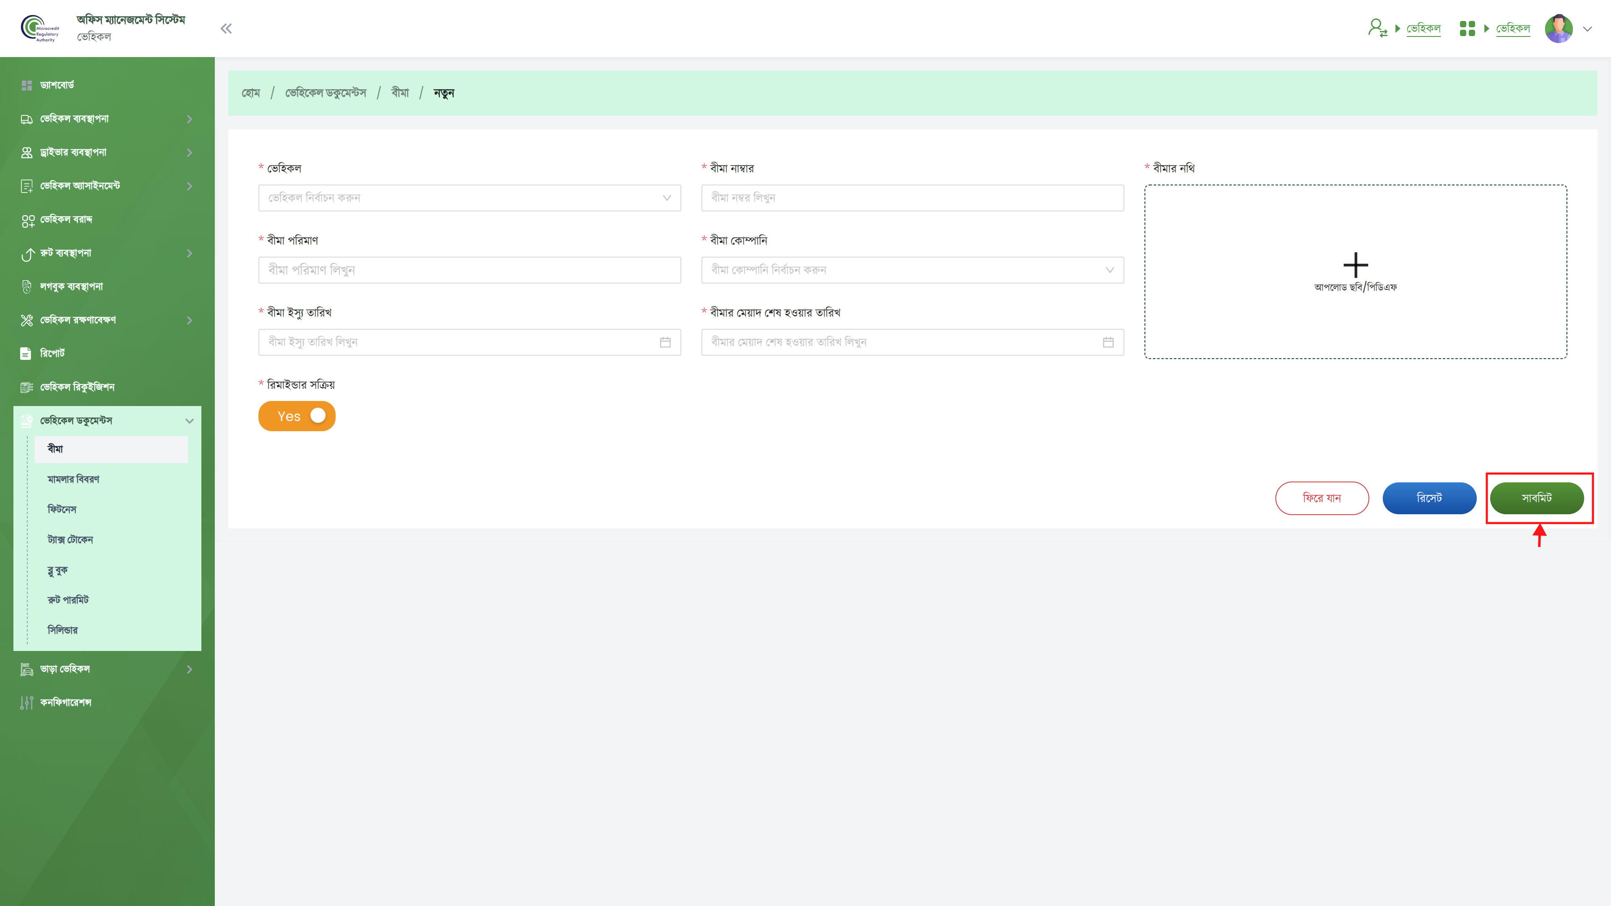Open লগবুক ব্যবস্থাপনা menu label

[71, 286]
